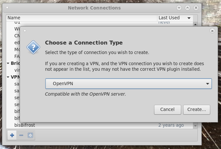Open the OpenVPN connection type dropdown
The width and height of the screenshot is (221, 149).
coord(128,84)
